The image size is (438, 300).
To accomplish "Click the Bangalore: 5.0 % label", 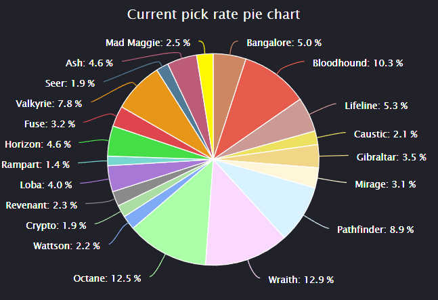I will pos(284,43).
